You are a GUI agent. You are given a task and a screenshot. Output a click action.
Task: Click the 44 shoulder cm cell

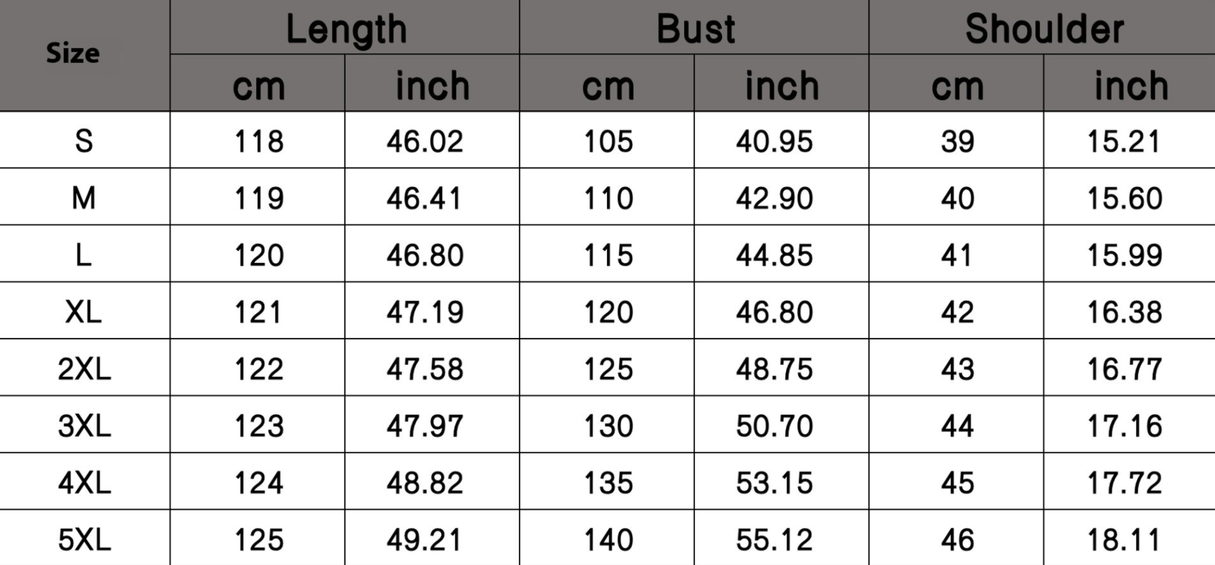(x=956, y=425)
